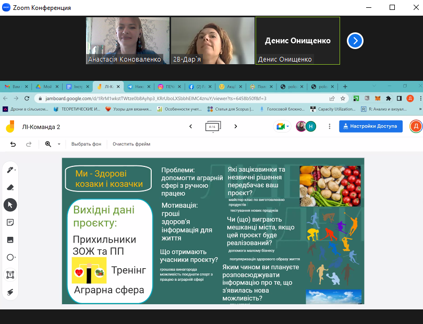Go to the previous frame
423x324 pixels.
190,126
